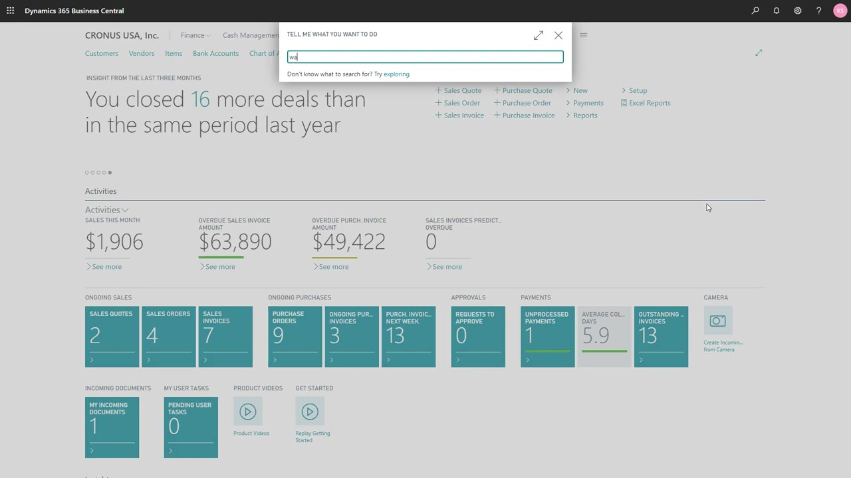Follow the exploring link
Viewport: 851px width, 478px height.
(396, 74)
